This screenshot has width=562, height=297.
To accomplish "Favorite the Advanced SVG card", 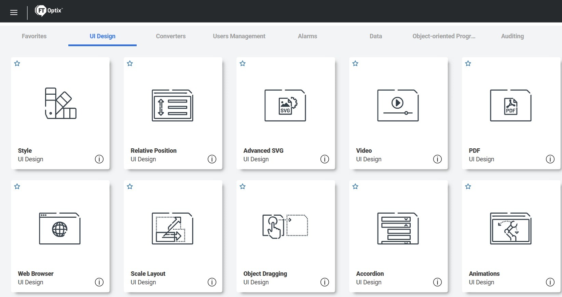I will coord(243,63).
